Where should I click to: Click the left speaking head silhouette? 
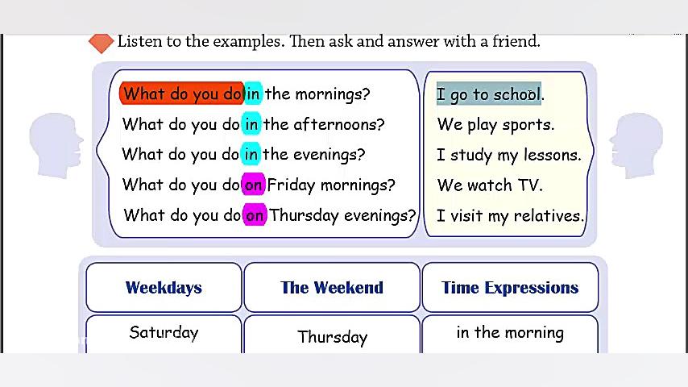(56, 145)
